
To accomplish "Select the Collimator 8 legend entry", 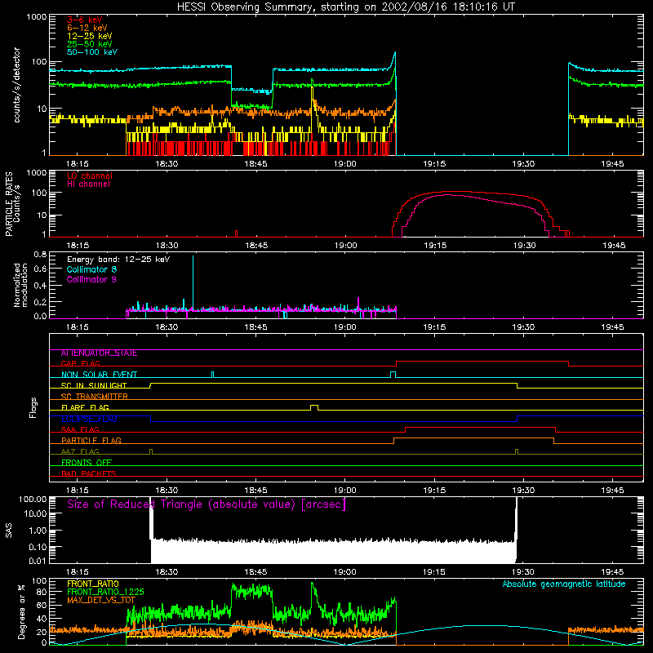I will click(91, 269).
